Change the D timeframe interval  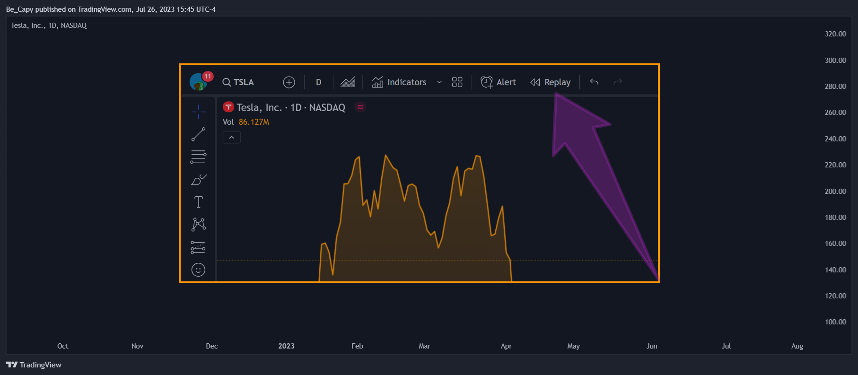(x=318, y=82)
